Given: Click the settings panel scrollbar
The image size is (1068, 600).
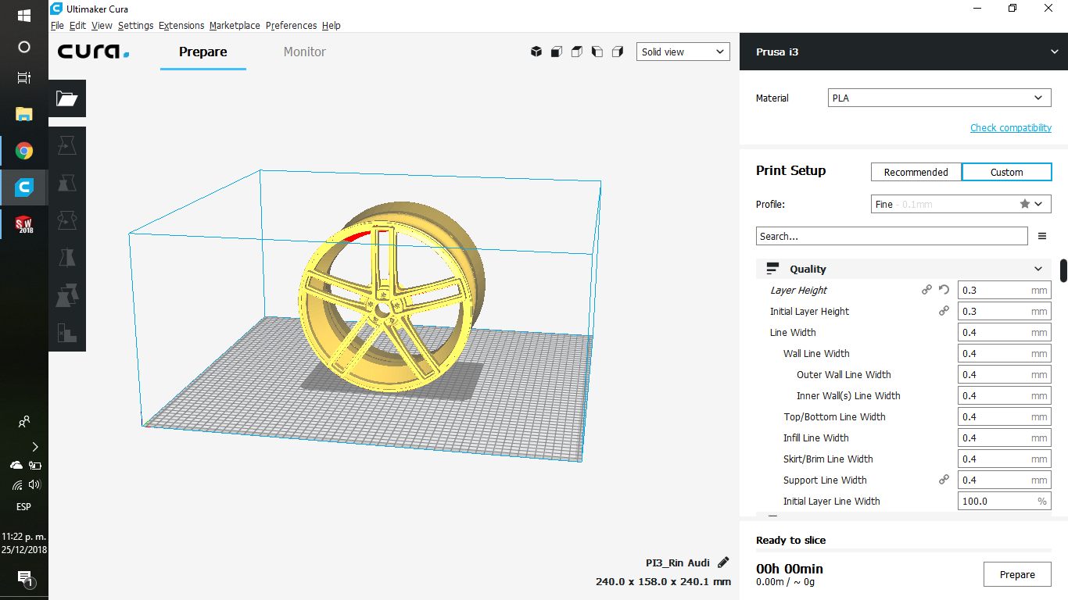Looking at the screenshot, I should 1063,271.
